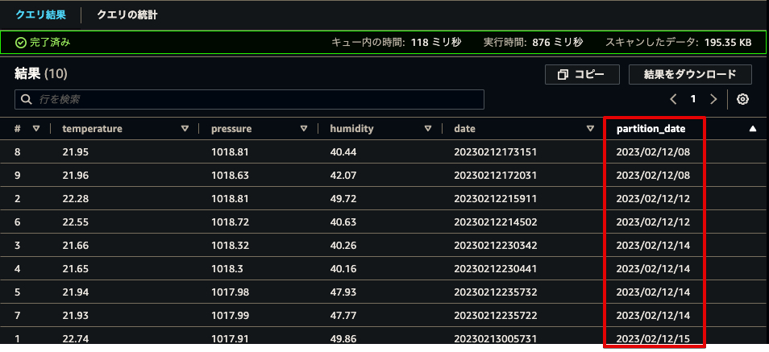Sort by temperature column arrow

click(x=185, y=129)
